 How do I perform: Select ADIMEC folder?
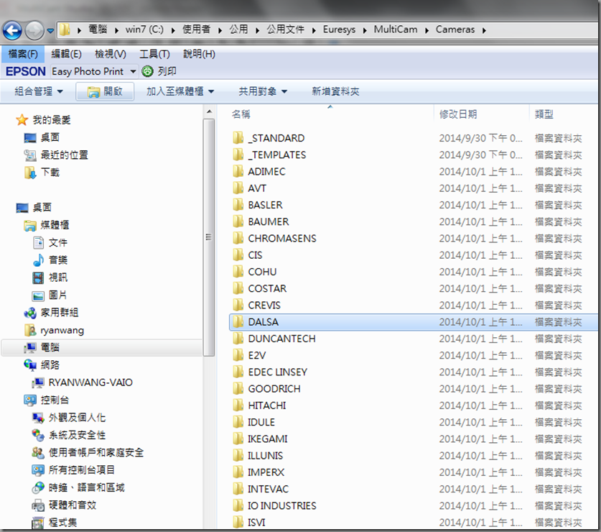click(x=267, y=172)
